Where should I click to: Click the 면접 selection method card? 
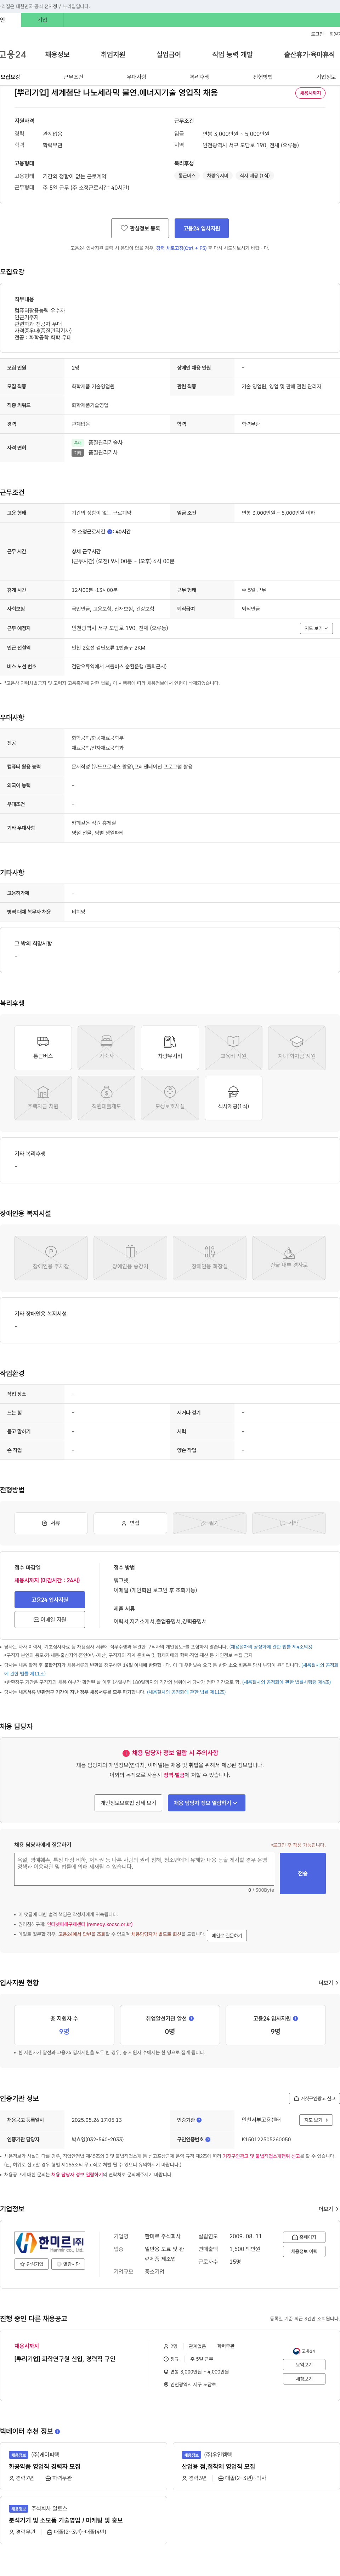click(x=130, y=1523)
